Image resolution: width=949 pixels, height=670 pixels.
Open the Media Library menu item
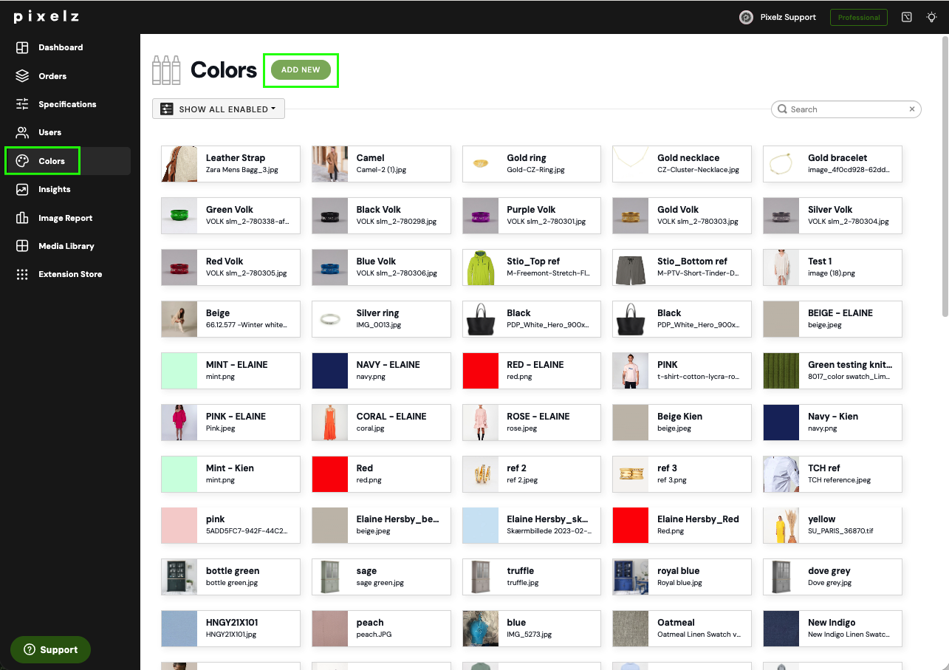[x=67, y=246]
